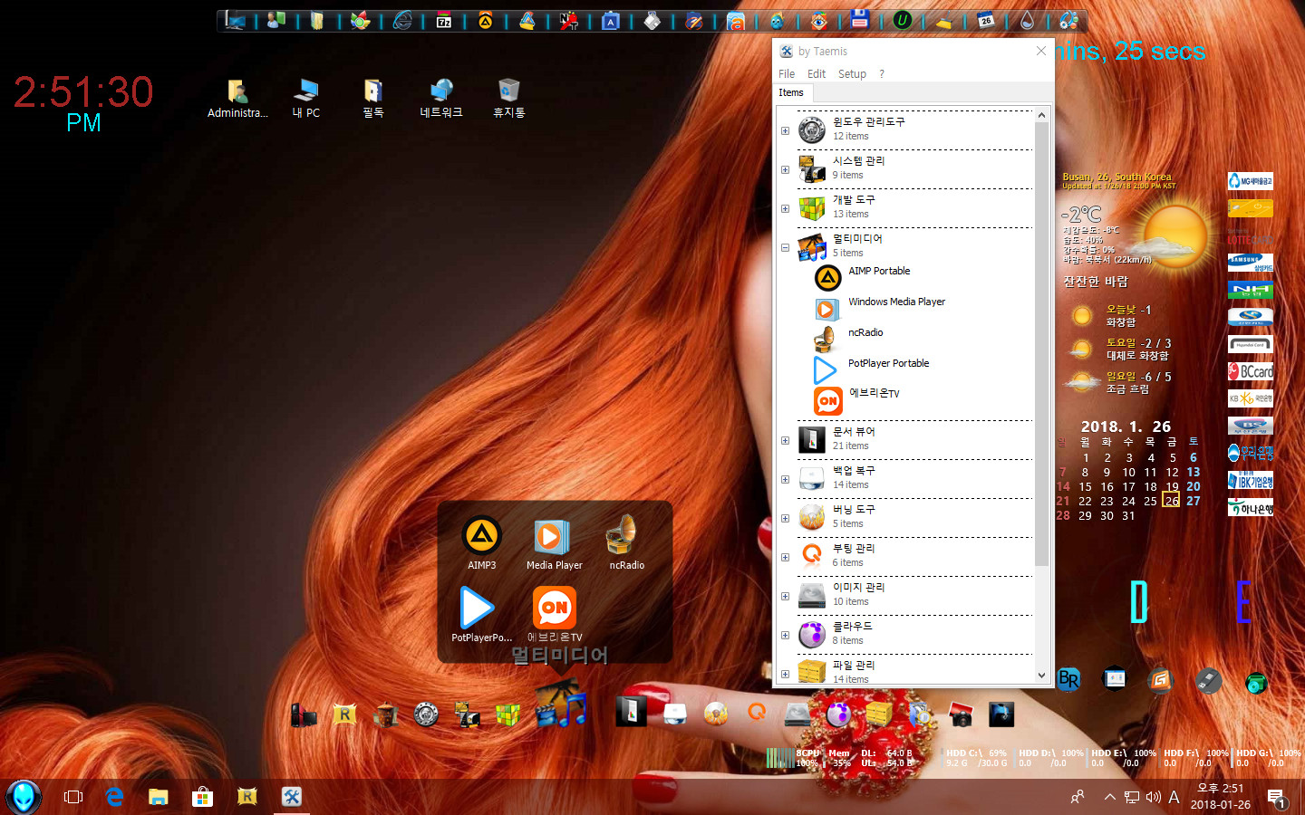Open the green U icon in top dock
This screenshot has height=815, width=1305.
tap(903, 20)
